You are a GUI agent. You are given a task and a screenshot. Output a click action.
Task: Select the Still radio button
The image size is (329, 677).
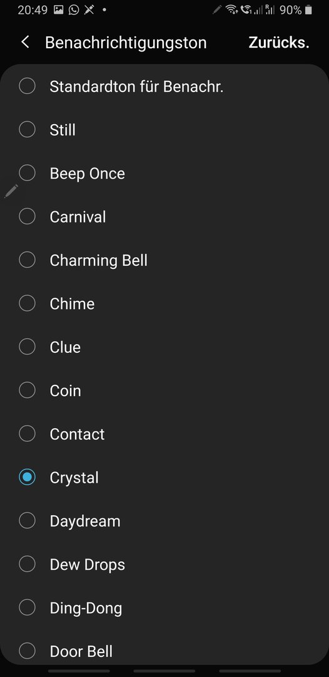[x=27, y=129]
